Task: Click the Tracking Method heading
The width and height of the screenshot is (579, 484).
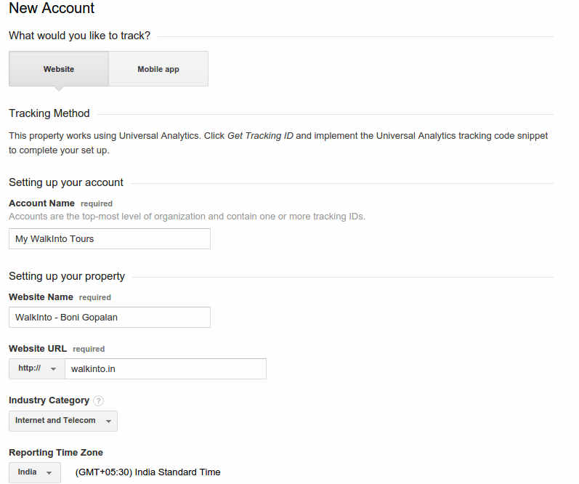Action: tap(49, 113)
